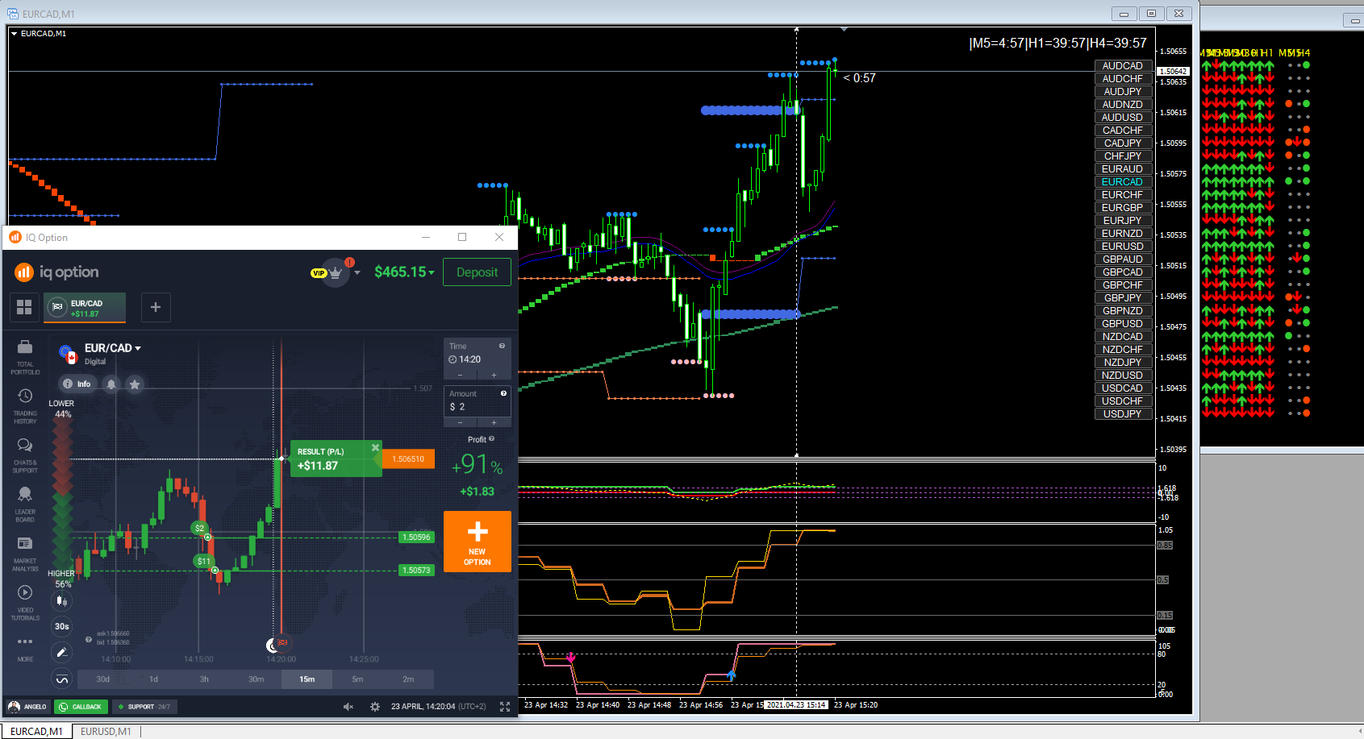
Task: Open the Total Portfolio panel
Action: 25,357
